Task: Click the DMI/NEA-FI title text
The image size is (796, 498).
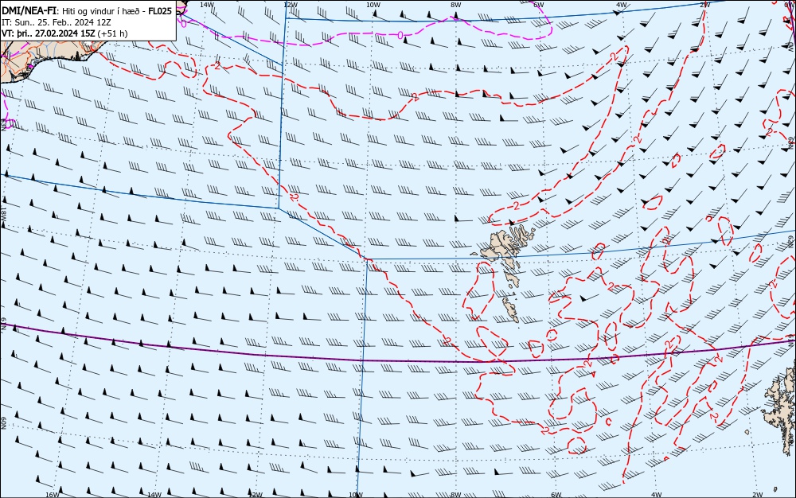Action: pyautogui.click(x=29, y=11)
